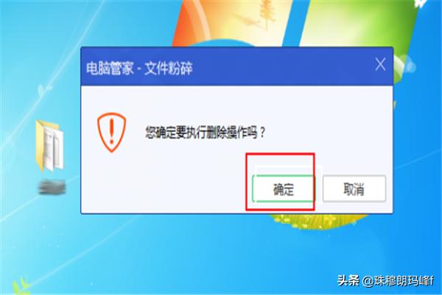Click the 头条 @珠穆朗玛峰f watermark text
Viewport: 442px width, 295px height.
385,280
